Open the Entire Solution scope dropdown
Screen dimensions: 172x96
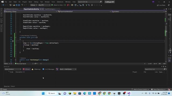[13, 69]
